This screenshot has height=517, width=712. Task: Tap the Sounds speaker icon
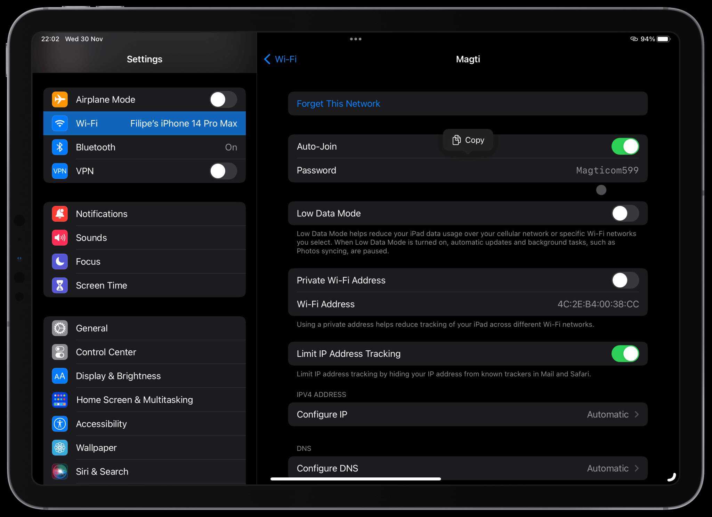[x=60, y=238]
